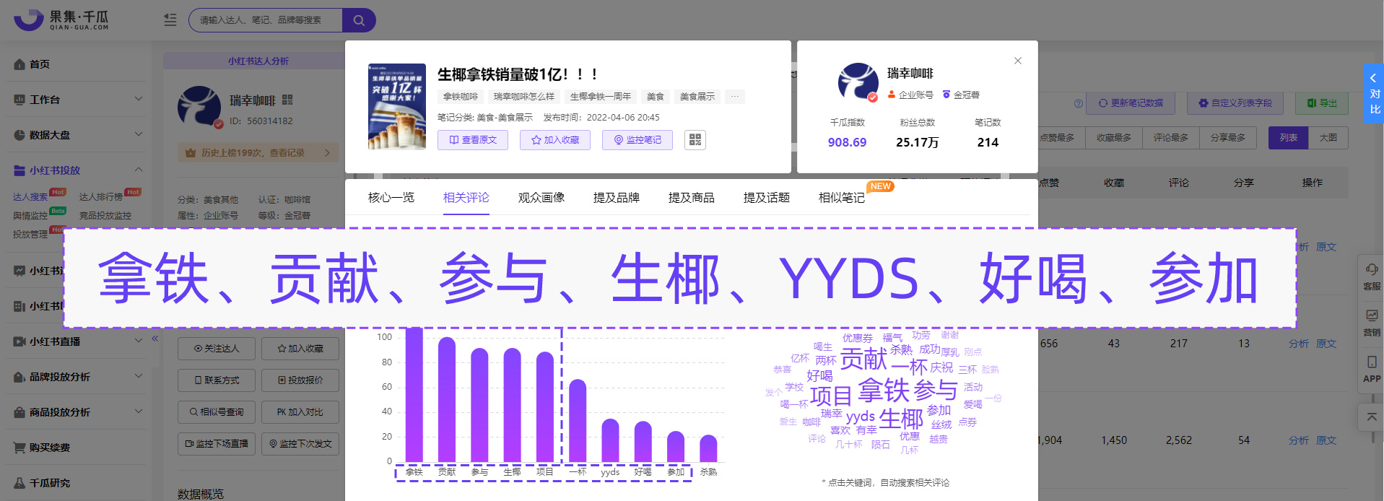This screenshot has width=1384, height=501.
Task: Click the search magnifier button
Action: coord(359,20)
